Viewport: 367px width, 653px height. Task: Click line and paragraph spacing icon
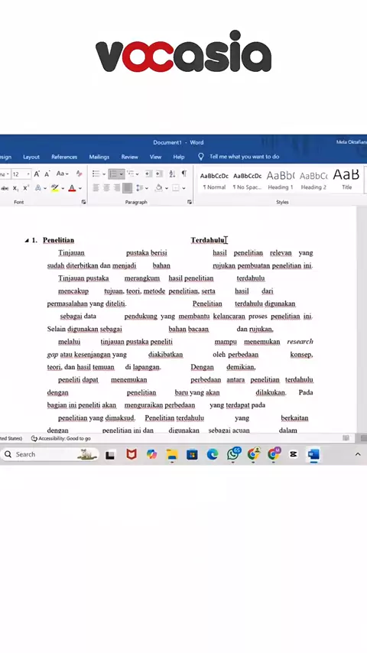140,188
